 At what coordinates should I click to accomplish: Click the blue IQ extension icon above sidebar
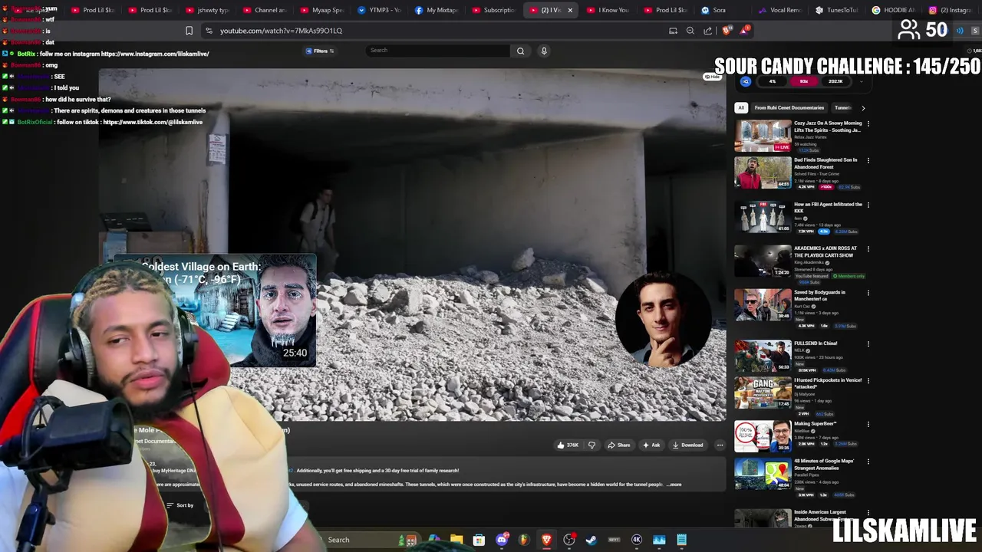pos(746,81)
